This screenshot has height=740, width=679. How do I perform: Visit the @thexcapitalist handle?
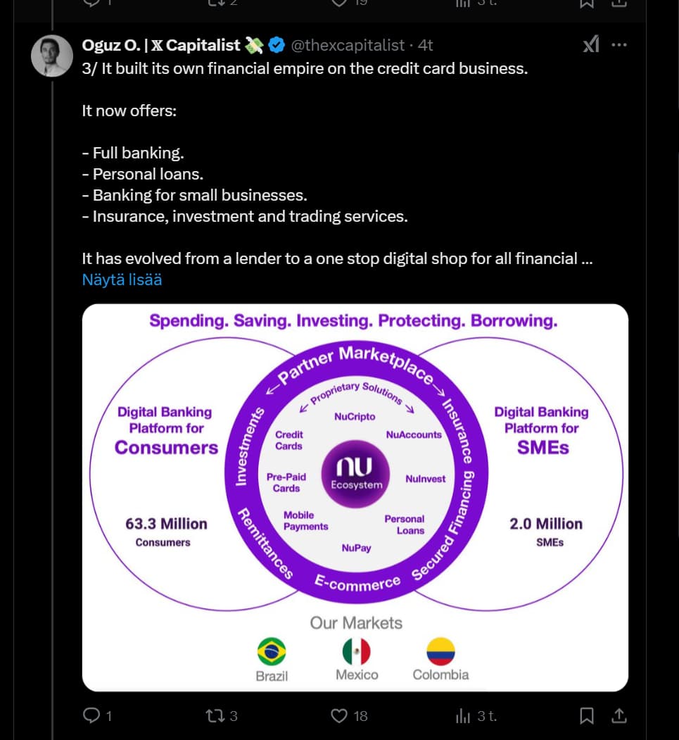(x=348, y=46)
